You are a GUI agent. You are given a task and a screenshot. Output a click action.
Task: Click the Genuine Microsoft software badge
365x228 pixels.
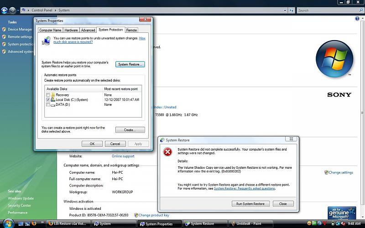click(x=342, y=212)
